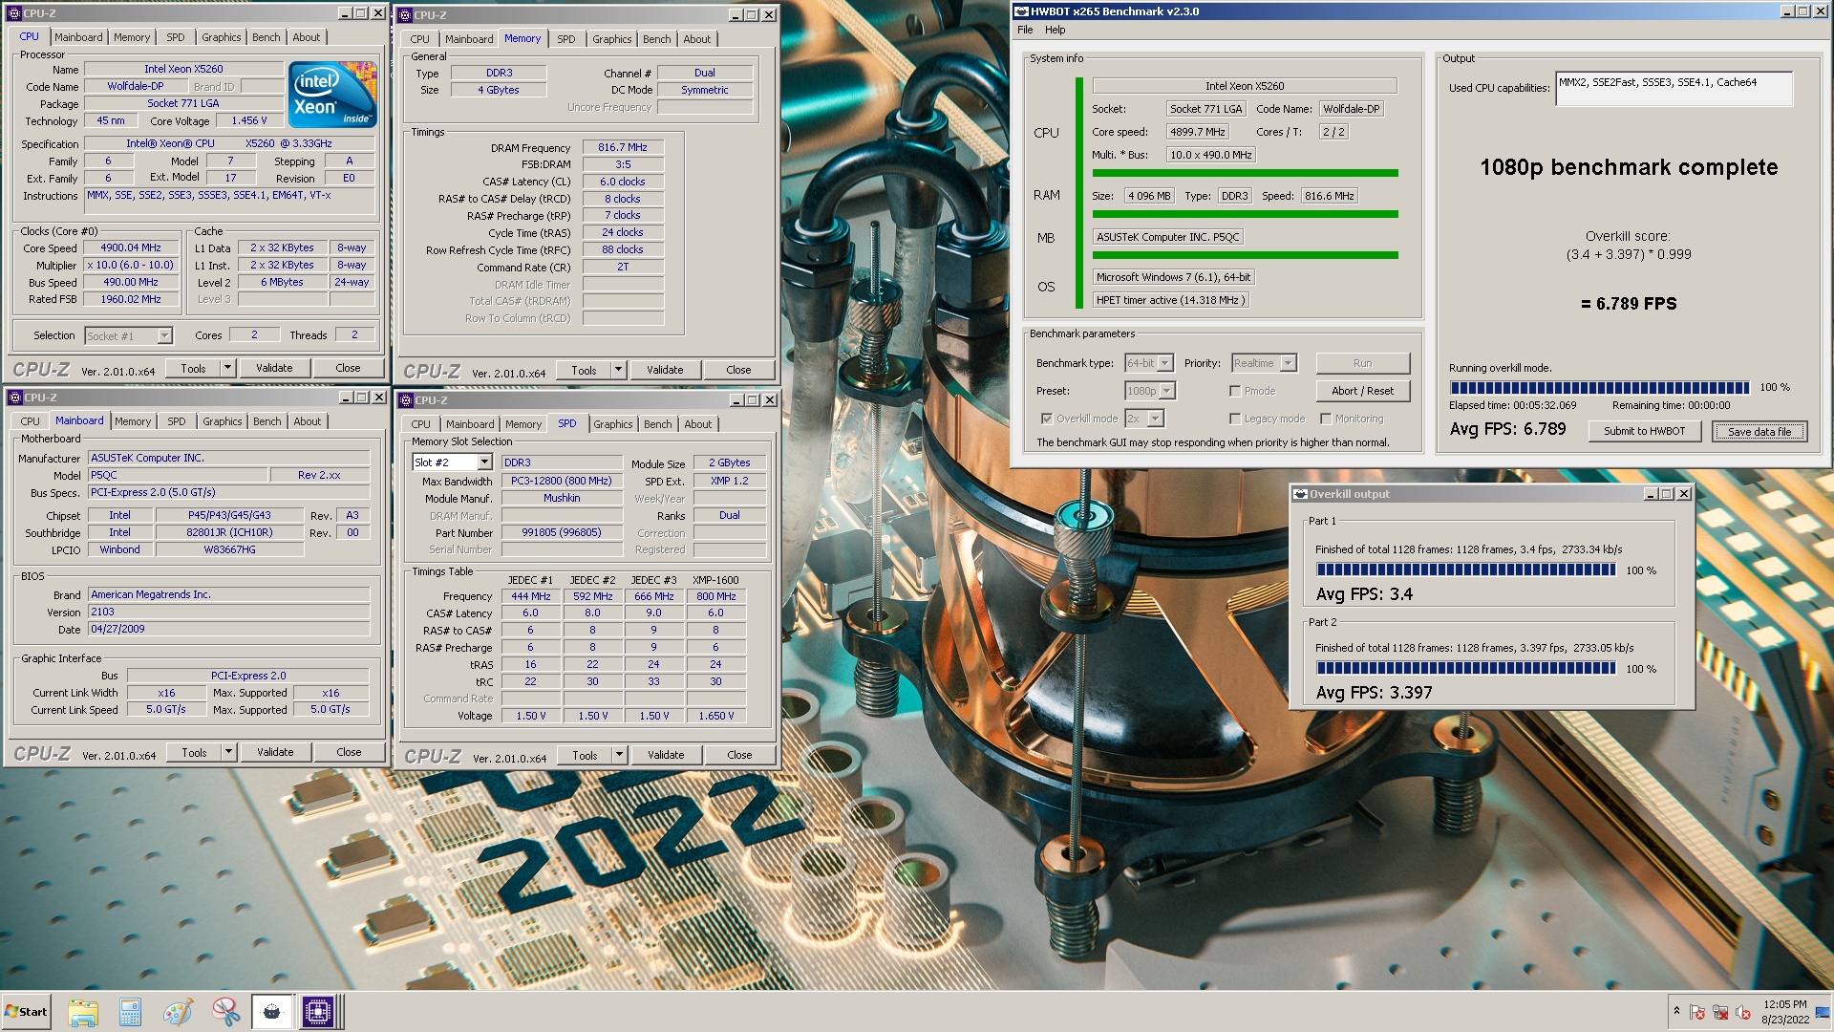Switch to About tab in the CPU-Z SPD window

pos(697,424)
